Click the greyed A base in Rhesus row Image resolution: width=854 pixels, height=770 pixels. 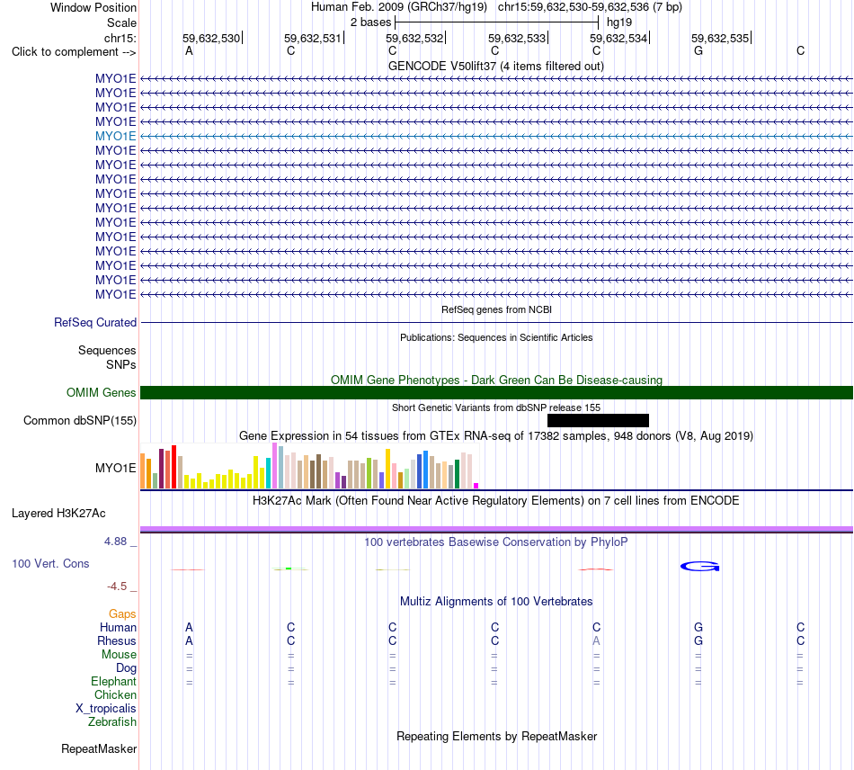(x=596, y=641)
